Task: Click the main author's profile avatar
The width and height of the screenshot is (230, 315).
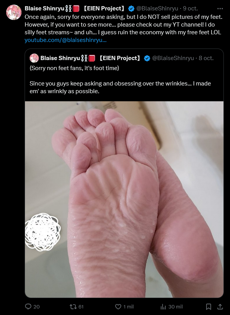Action: (x=14, y=12)
